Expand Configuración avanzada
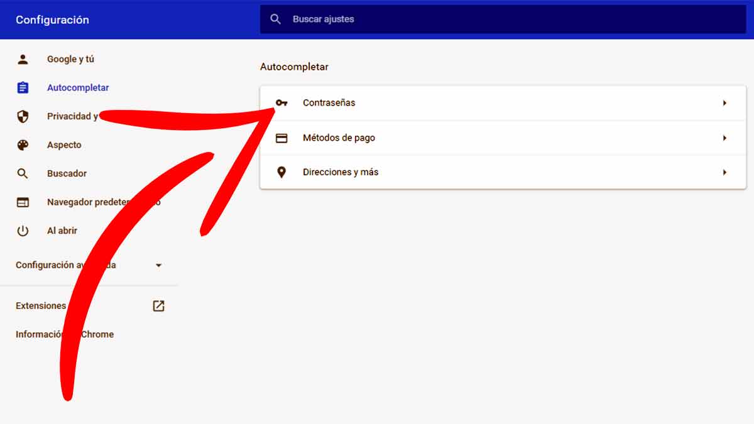Screen dimensions: 754x424 [158, 265]
